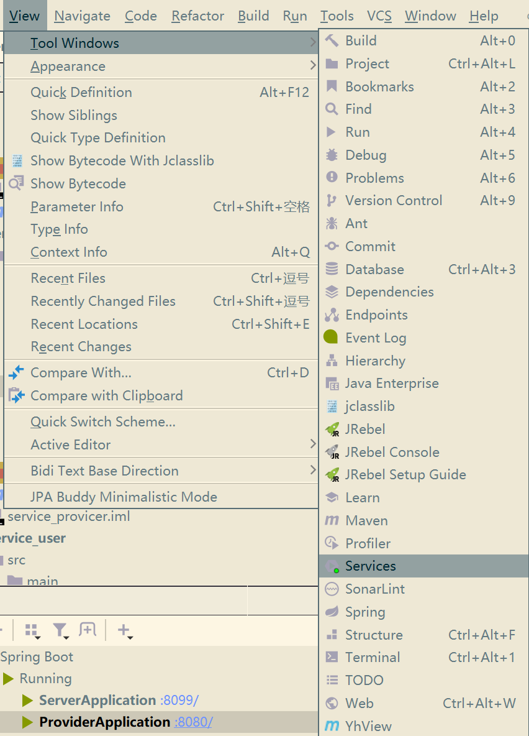Open the Navigate menu
The width and height of the screenshot is (529, 736).
[82, 16]
